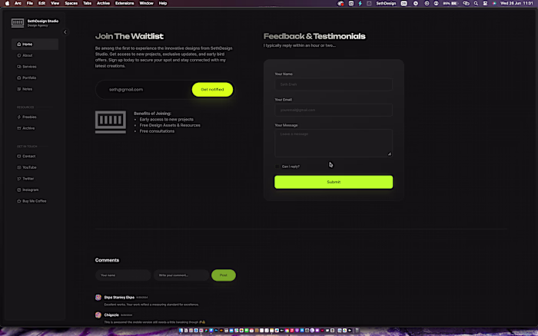Click 'Early access to new projects' bullet
The image size is (538, 336).
167,120
